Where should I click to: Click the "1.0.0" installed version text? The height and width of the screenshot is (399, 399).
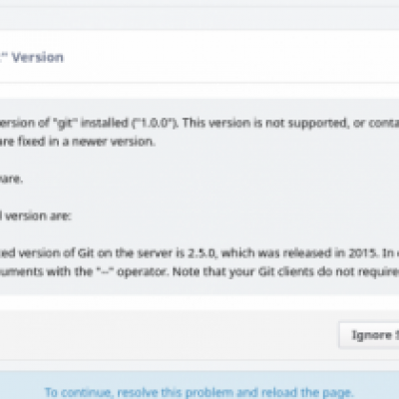(155, 124)
